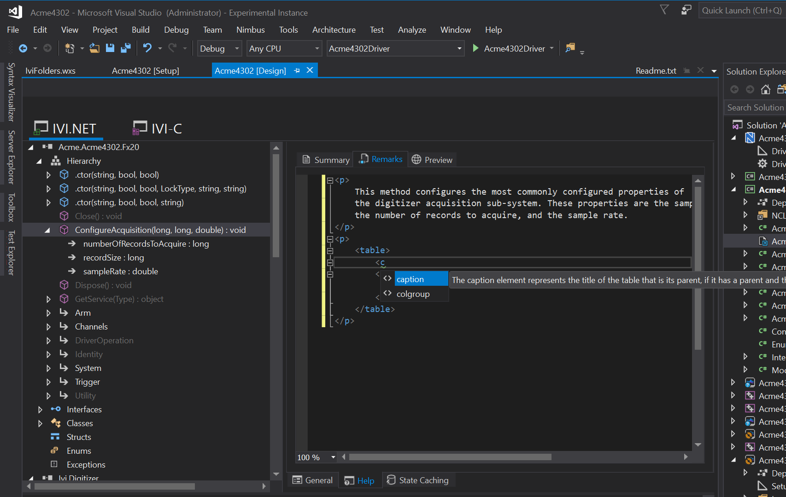Viewport: 786px width, 497px height.
Task: Click the filter funnel icon near Quick Launch
Action: (664, 10)
